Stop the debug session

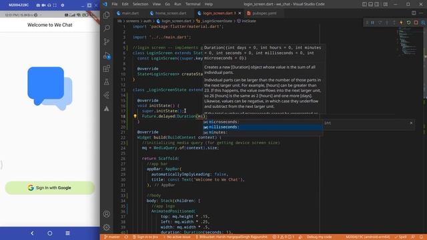coord(416,23)
